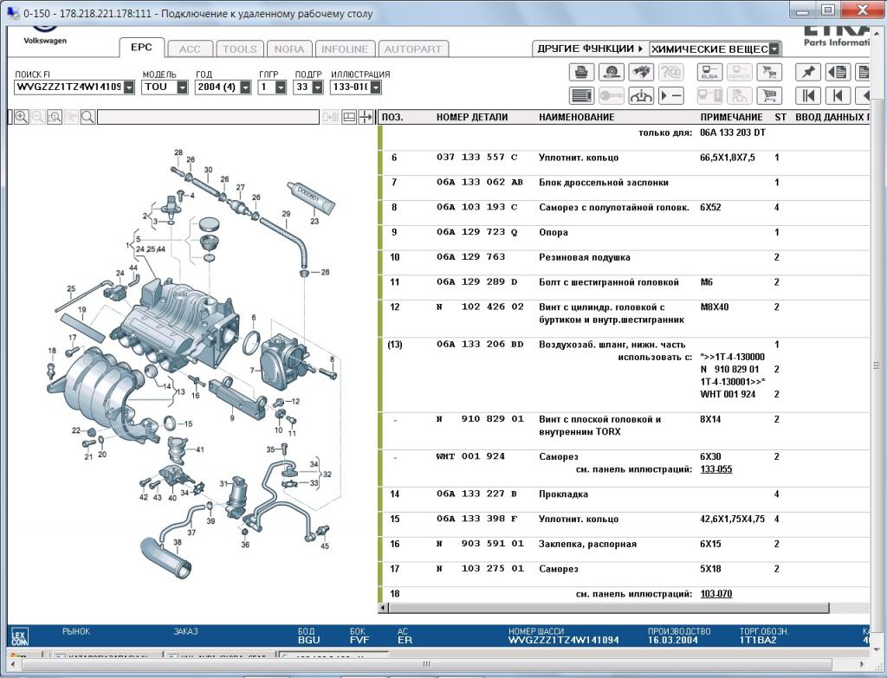Open the МОДЕЛЬ dropdown showing TOU
This screenshot has width=887, height=678.
[x=182, y=87]
